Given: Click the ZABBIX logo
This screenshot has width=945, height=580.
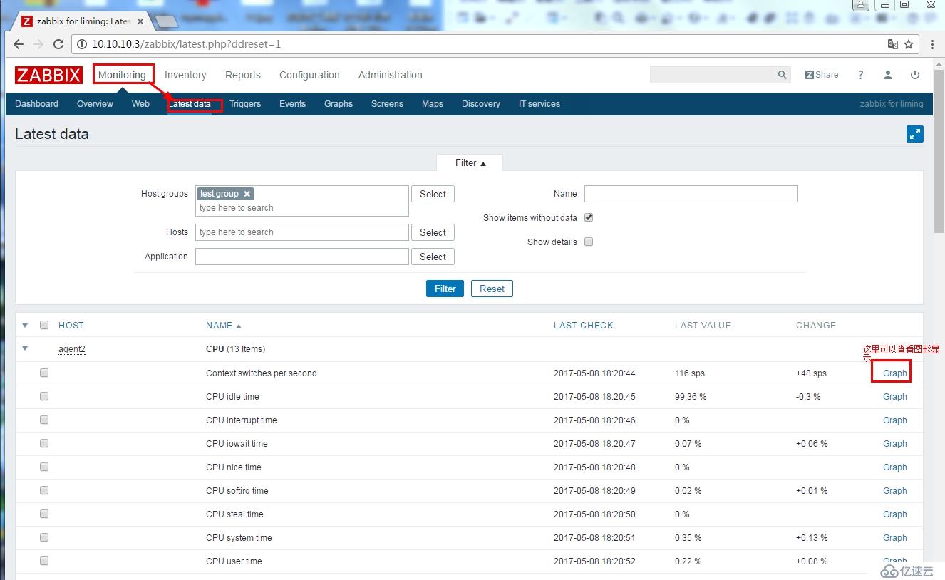Looking at the screenshot, I should click(x=48, y=75).
